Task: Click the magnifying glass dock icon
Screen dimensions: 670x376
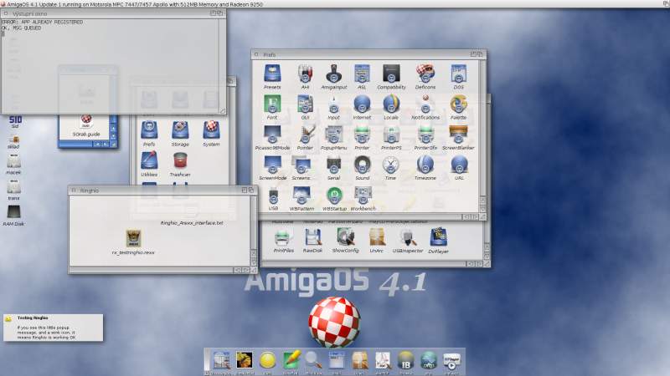Action: 313,361
